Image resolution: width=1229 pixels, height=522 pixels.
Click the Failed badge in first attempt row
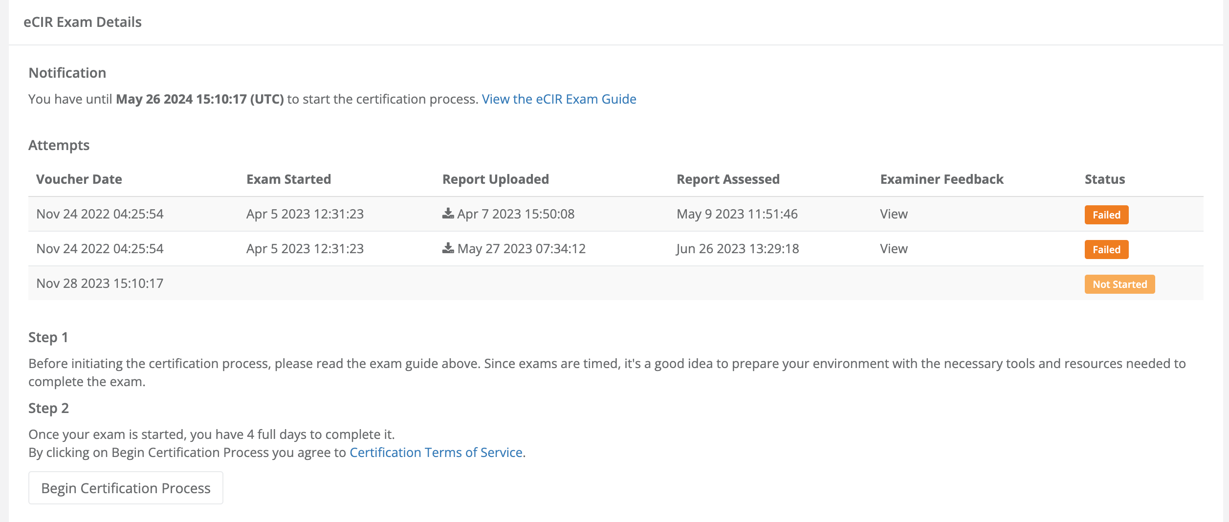(x=1106, y=215)
